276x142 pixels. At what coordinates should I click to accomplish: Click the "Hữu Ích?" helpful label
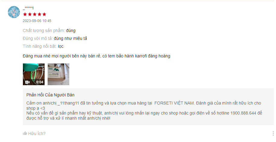tap(37, 134)
